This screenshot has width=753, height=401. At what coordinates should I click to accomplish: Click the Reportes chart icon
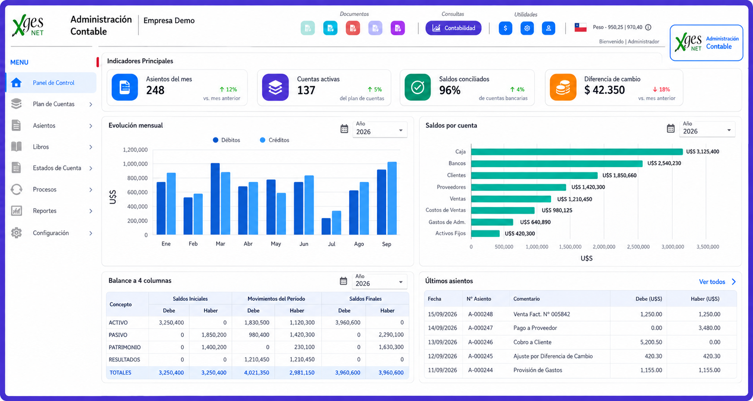tap(16, 211)
